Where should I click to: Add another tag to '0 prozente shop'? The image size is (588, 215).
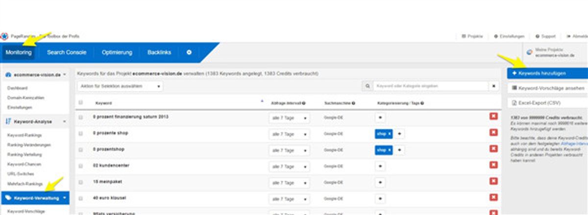tap(399, 134)
